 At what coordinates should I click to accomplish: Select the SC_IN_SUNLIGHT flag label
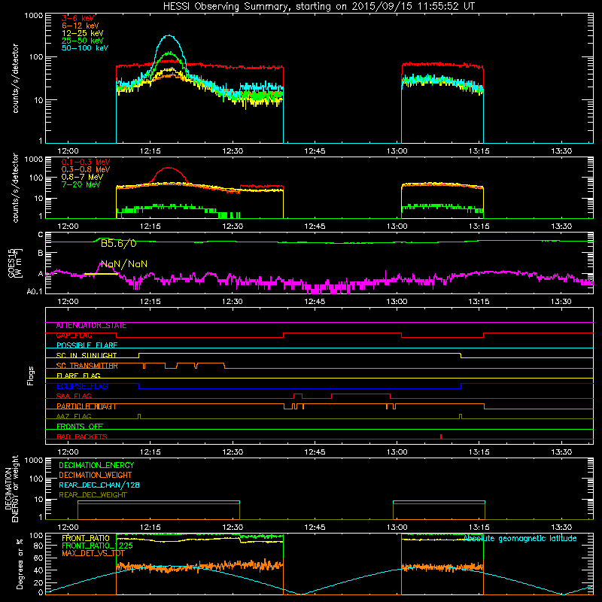click(87, 355)
